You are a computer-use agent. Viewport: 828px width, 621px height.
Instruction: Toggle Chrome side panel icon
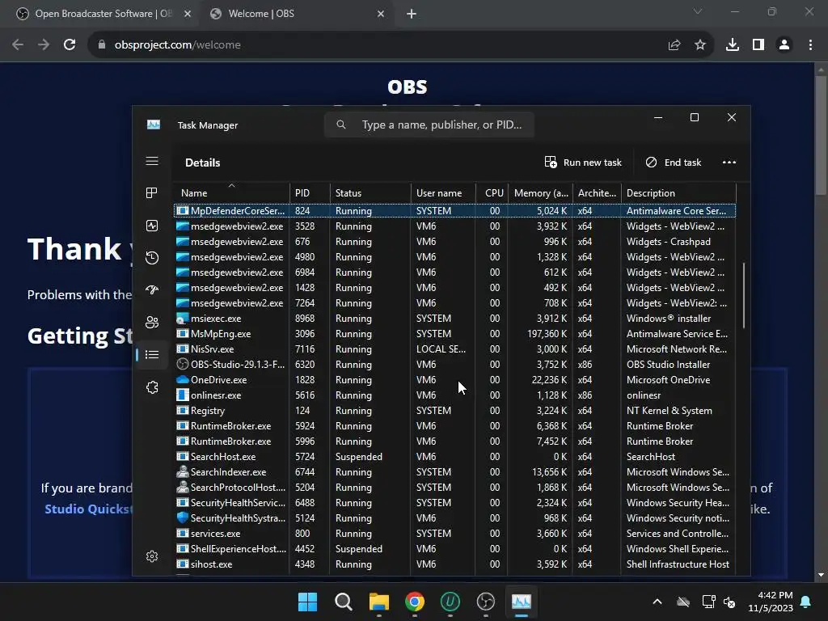coord(758,45)
